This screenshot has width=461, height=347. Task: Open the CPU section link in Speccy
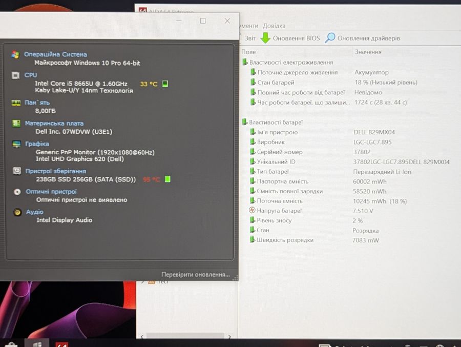[x=31, y=75]
